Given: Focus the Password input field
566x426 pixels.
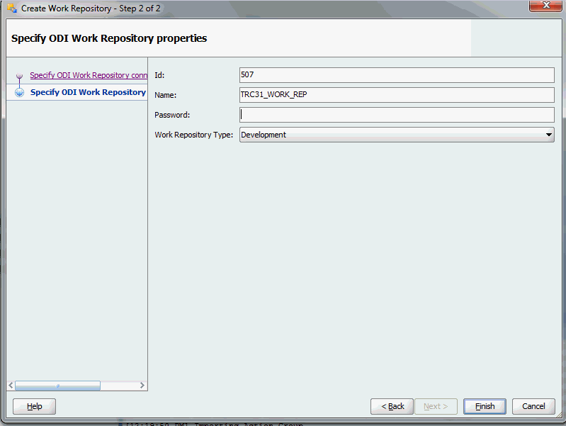Looking at the screenshot, I should pos(397,115).
